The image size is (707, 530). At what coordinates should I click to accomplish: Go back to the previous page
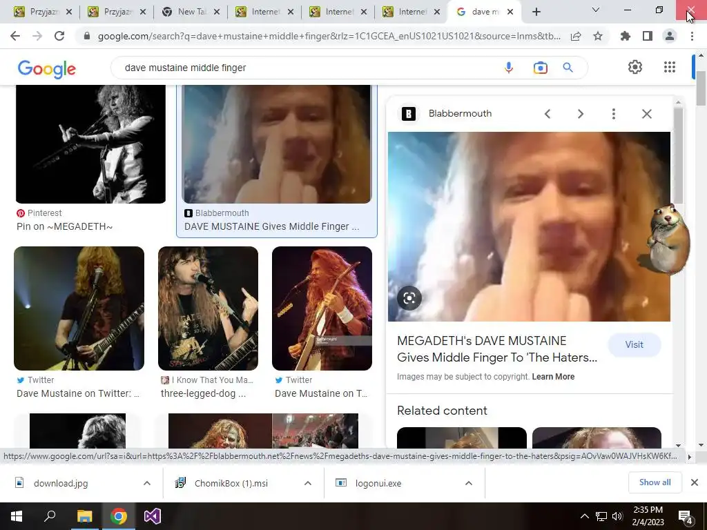(15, 36)
